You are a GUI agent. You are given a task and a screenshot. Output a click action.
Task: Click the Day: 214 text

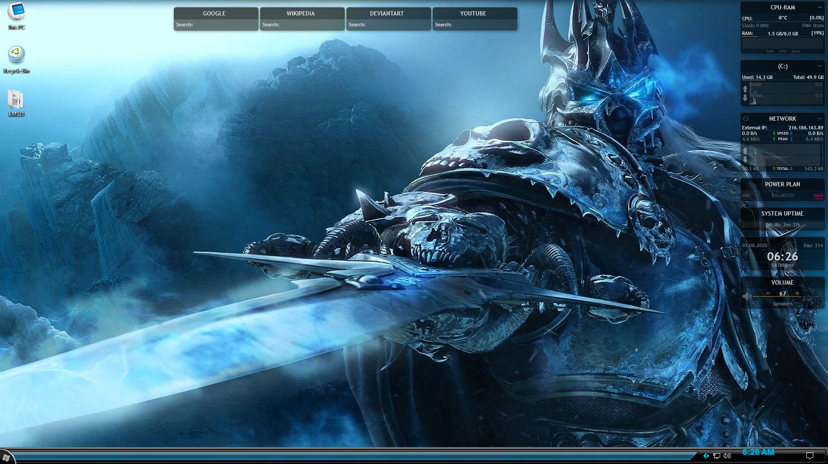click(x=813, y=245)
